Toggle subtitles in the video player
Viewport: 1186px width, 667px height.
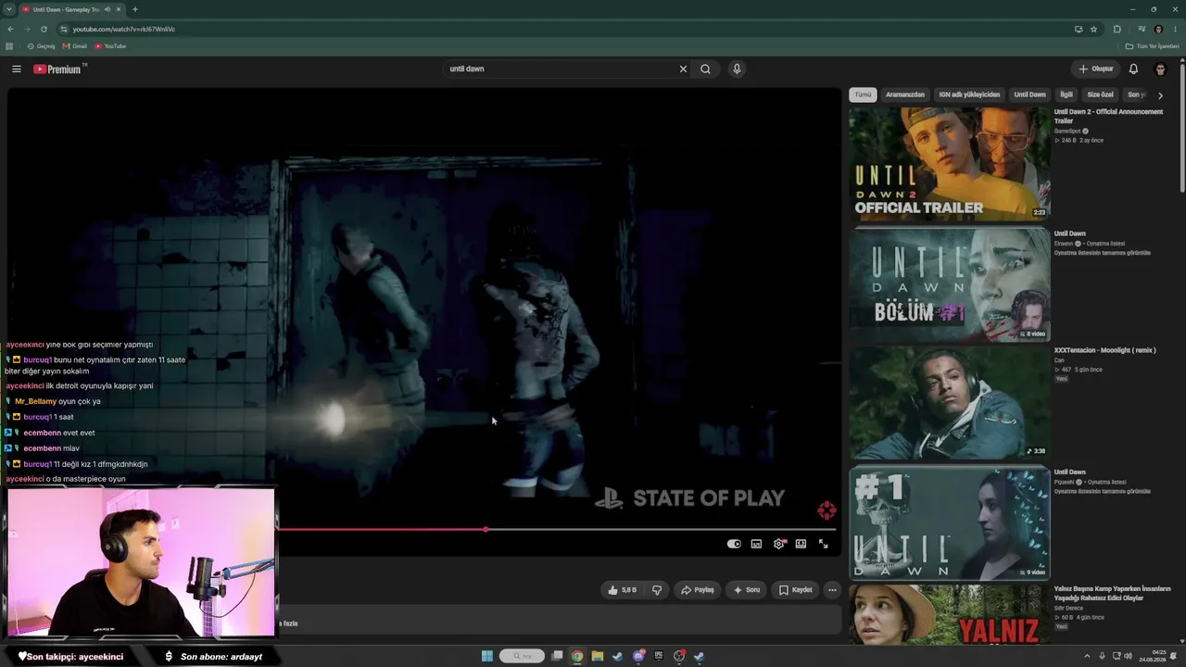756,544
